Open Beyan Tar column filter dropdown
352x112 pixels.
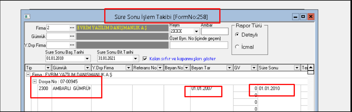point(229,68)
